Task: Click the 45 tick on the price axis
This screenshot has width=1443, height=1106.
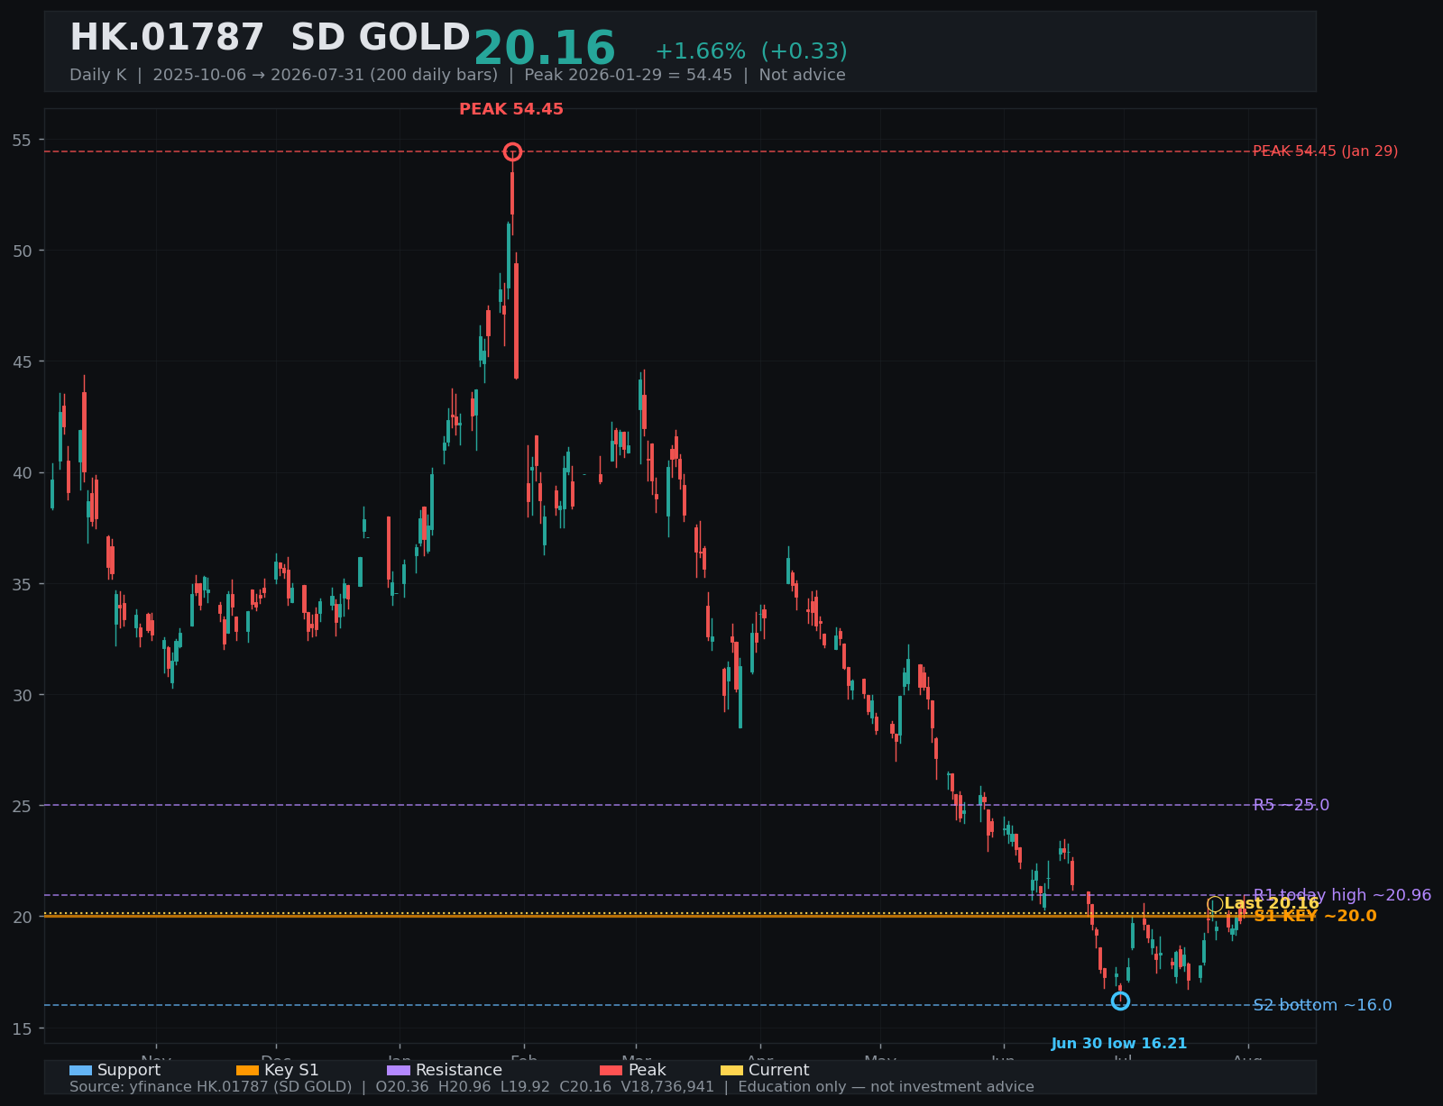Action: 22,361
